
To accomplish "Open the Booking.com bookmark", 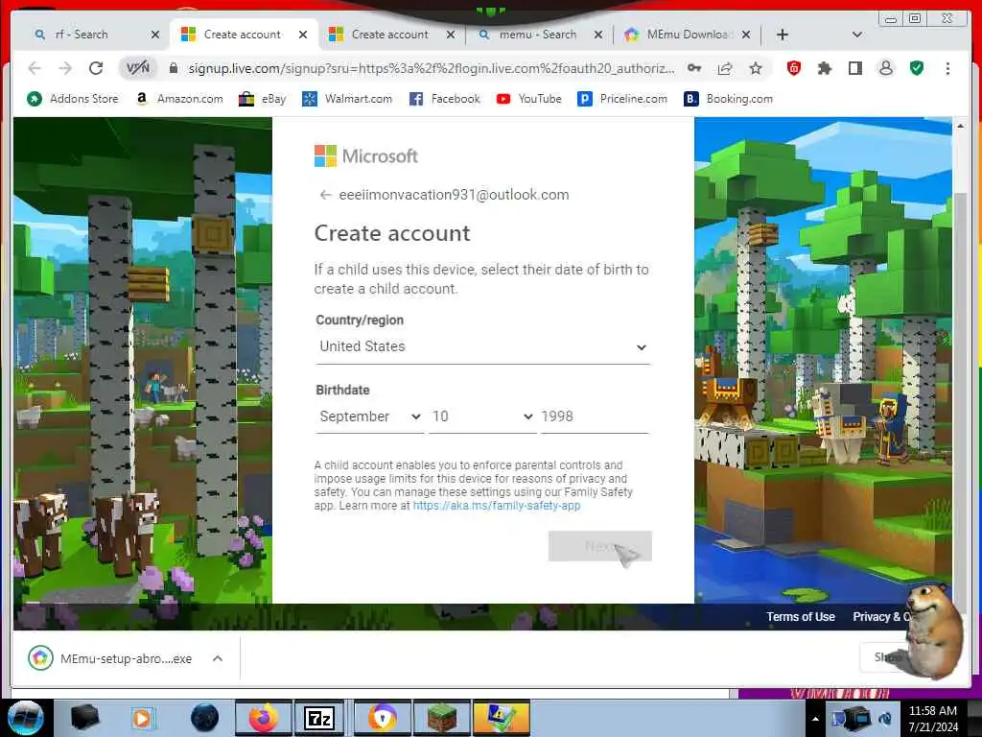I will [729, 99].
